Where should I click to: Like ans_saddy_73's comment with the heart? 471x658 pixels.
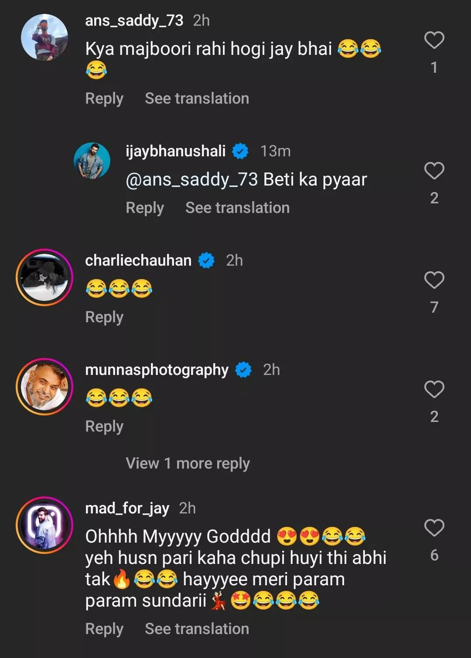[434, 40]
